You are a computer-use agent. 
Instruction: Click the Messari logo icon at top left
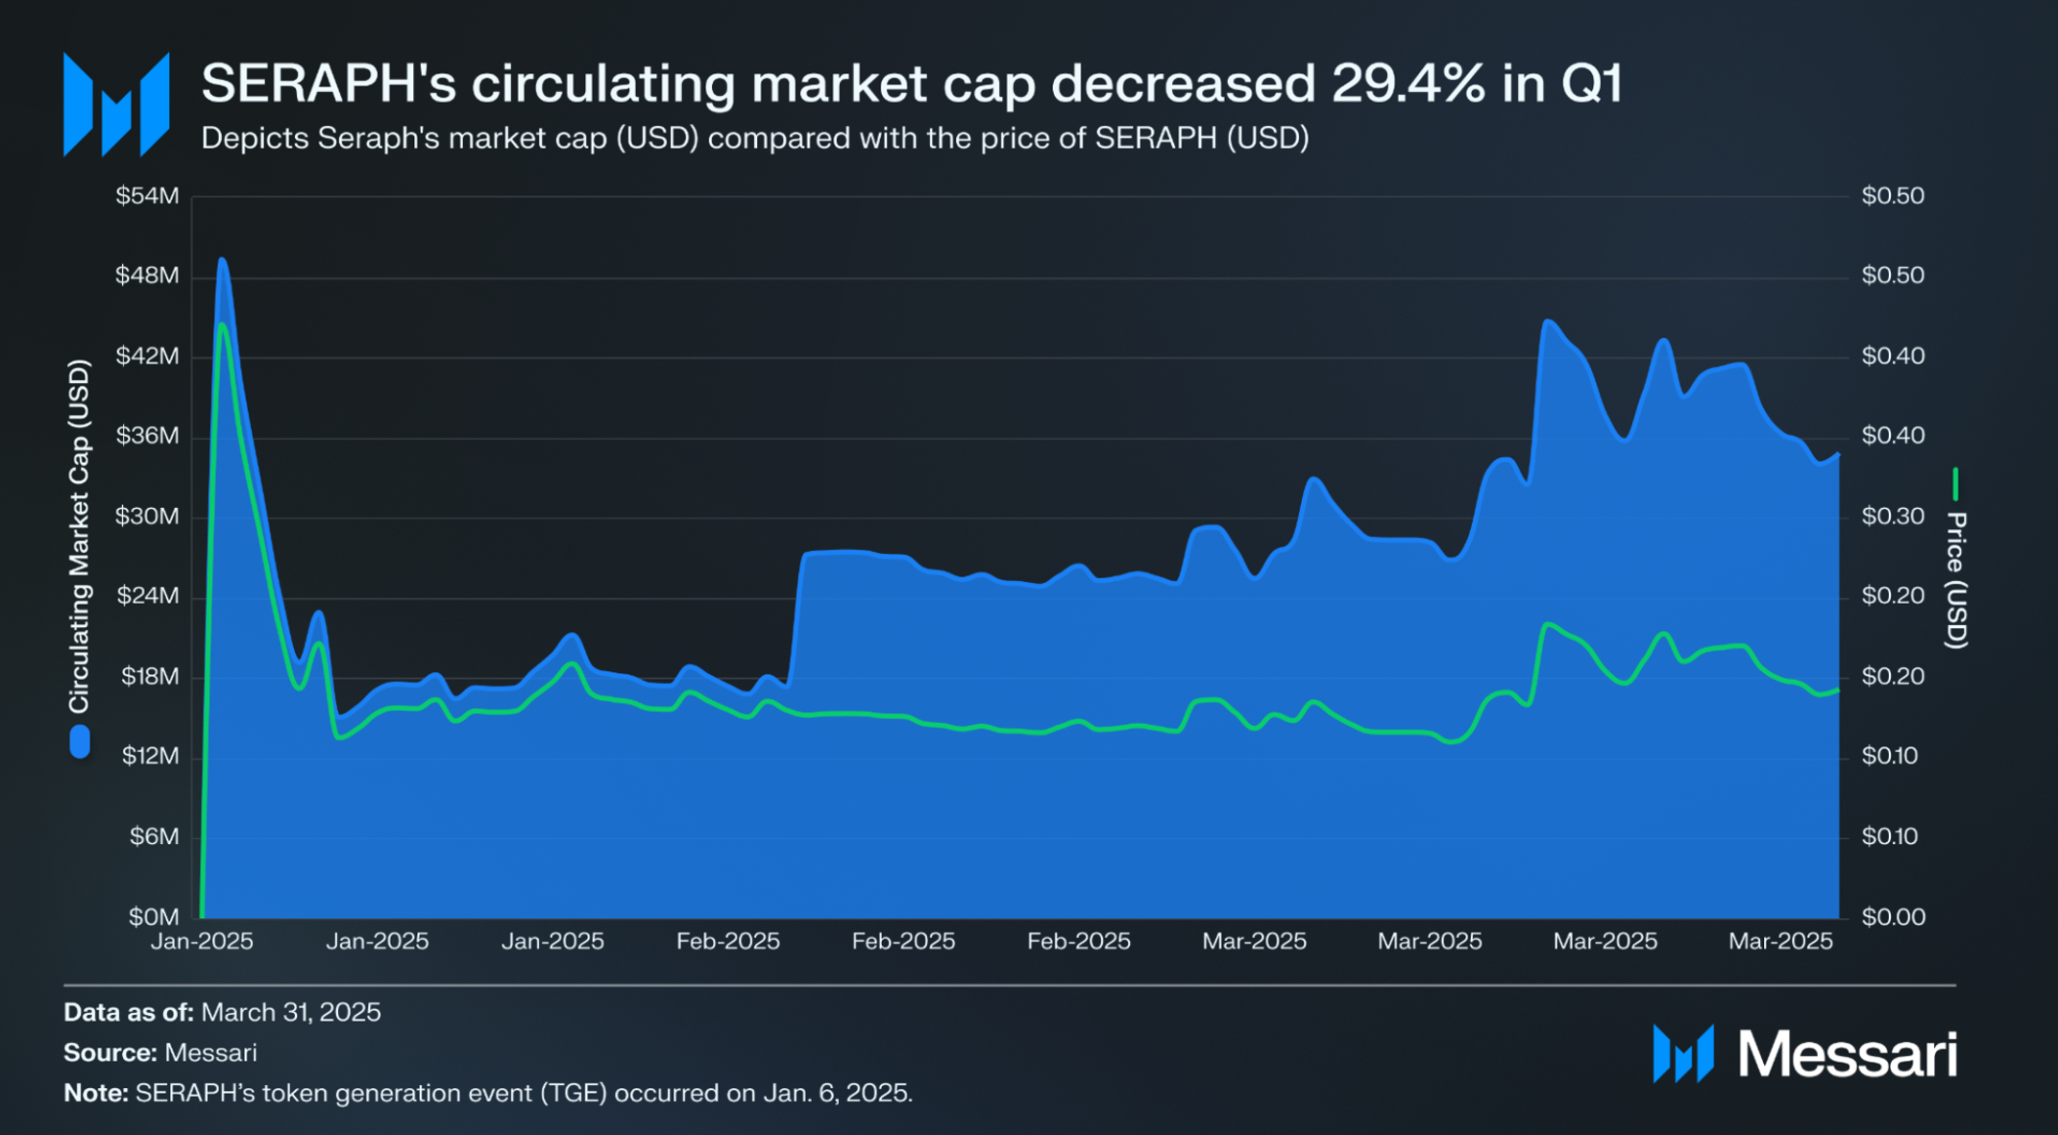pyautogui.click(x=116, y=104)
